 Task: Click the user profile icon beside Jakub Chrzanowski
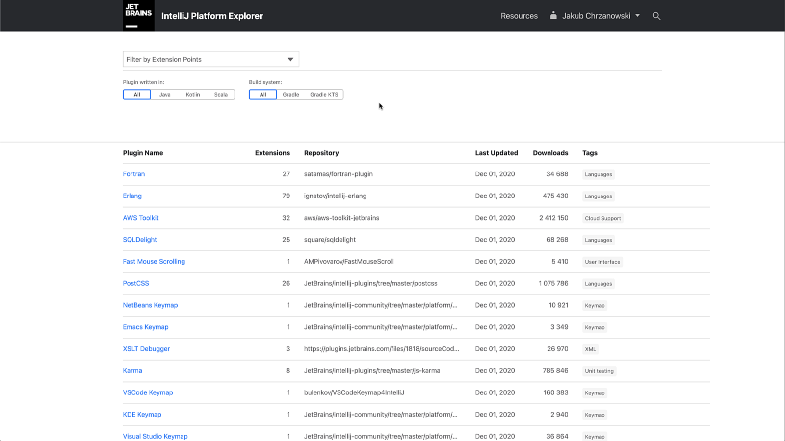click(553, 15)
